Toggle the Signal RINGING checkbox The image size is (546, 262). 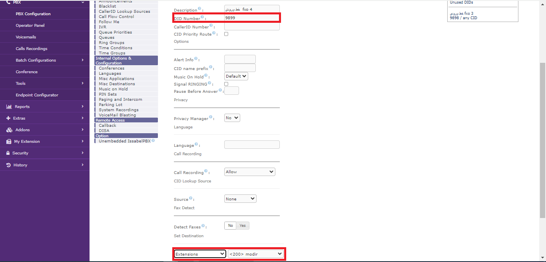[x=226, y=84]
